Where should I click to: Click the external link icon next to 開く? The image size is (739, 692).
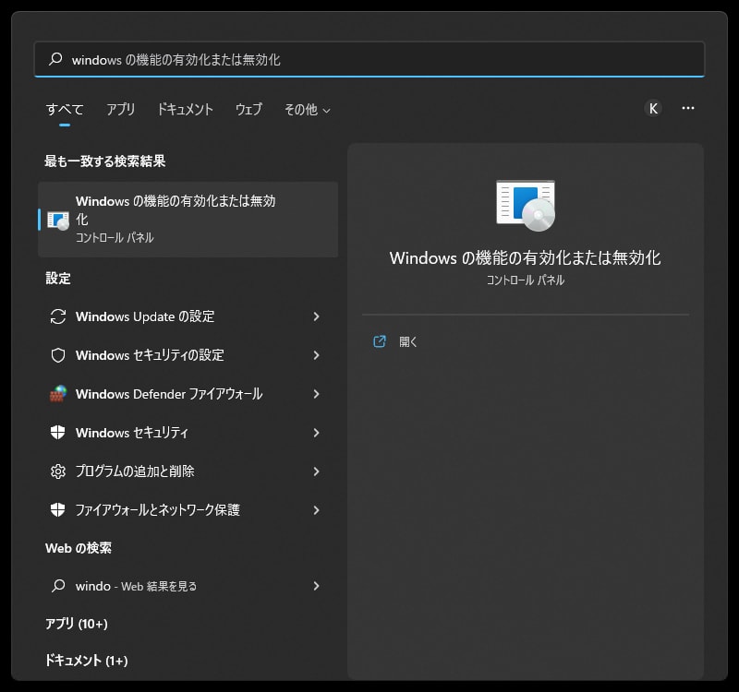pyautogui.click(x=379, y=341)
